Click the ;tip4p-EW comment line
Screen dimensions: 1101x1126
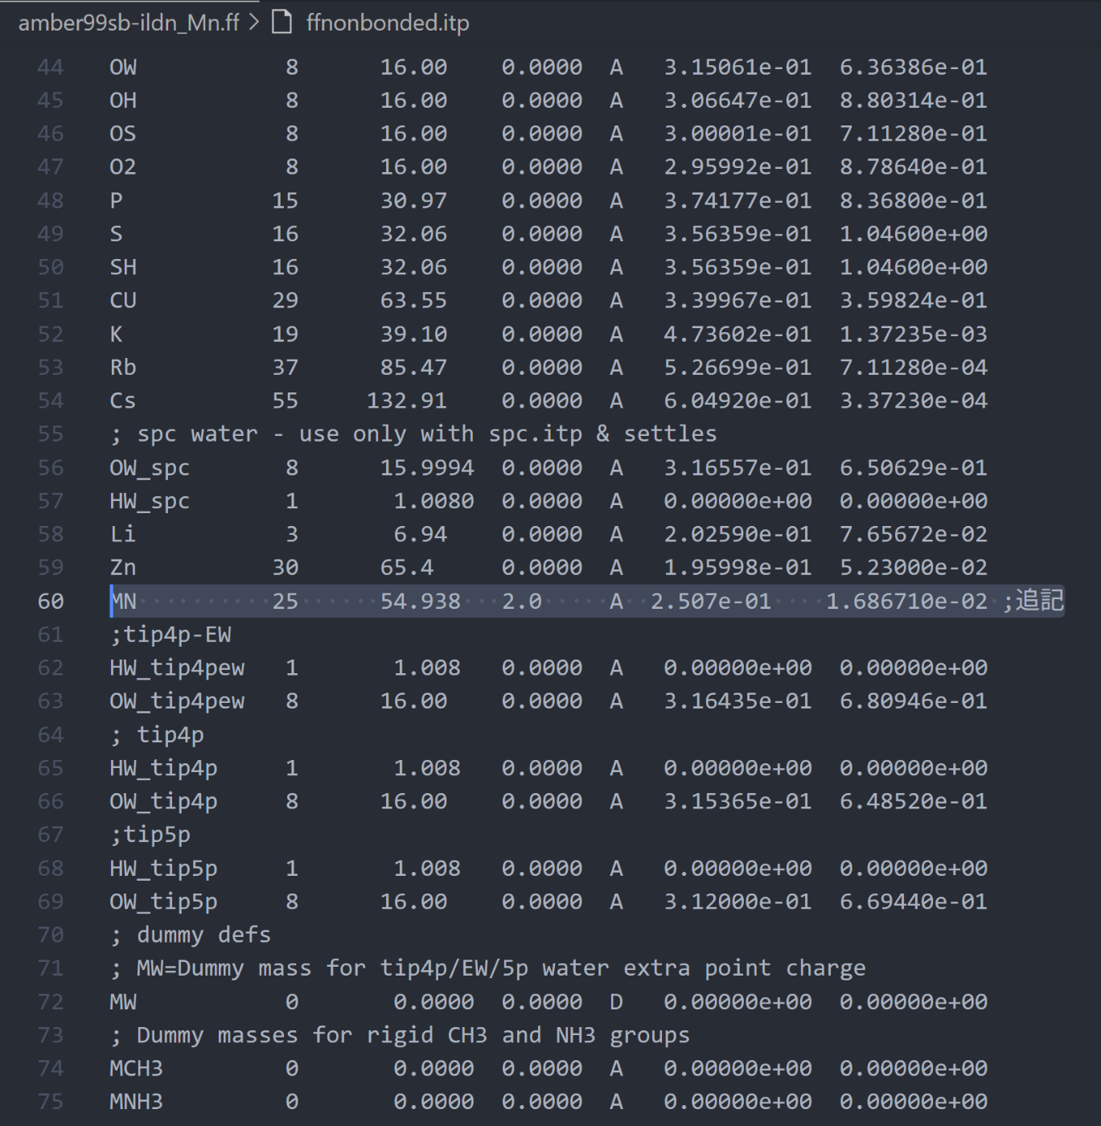(x=170, y=635)
